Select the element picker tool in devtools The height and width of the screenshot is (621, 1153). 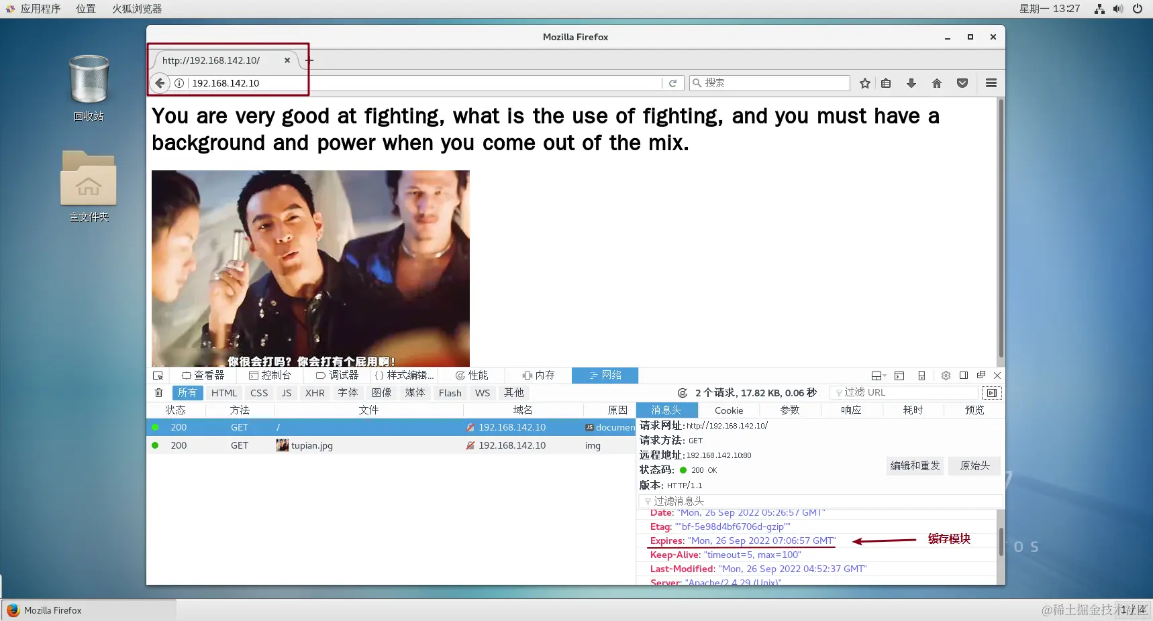click(158, 376)
